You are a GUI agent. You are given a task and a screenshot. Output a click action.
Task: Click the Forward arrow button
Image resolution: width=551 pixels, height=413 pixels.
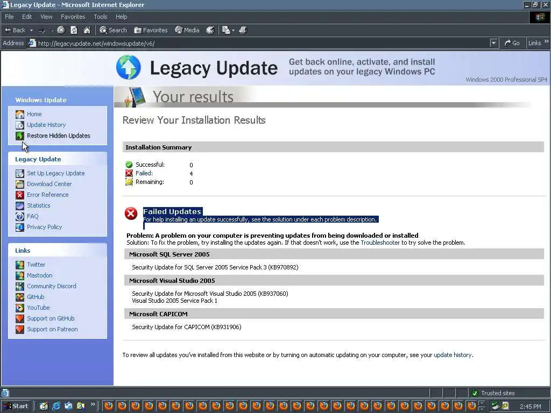[x=42, y=31]
